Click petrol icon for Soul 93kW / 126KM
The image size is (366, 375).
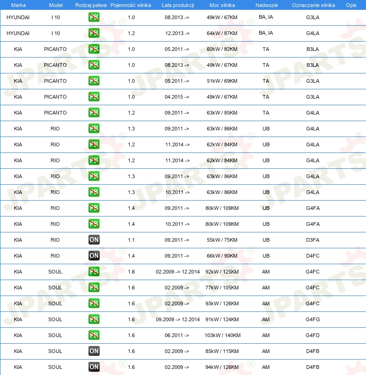tap(94, 303)
